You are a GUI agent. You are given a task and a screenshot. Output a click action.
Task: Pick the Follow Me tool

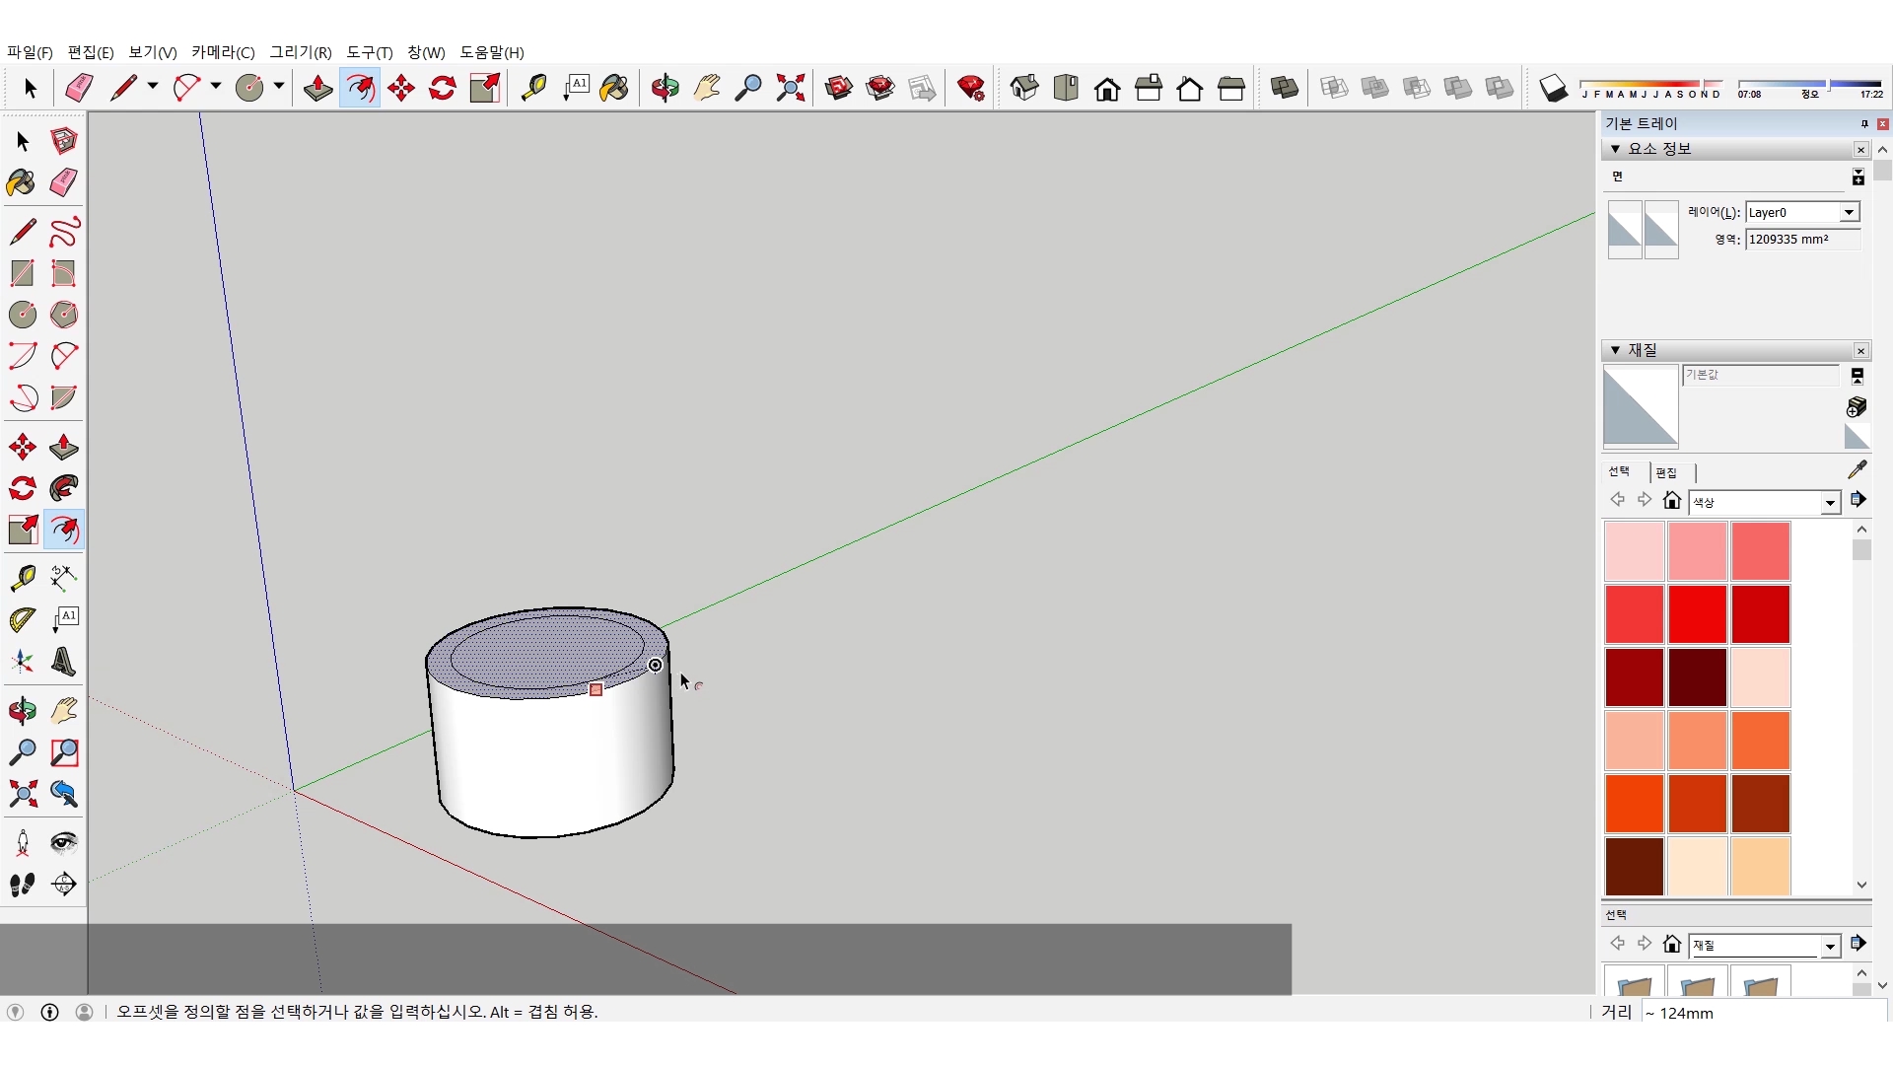pos(63,488)
